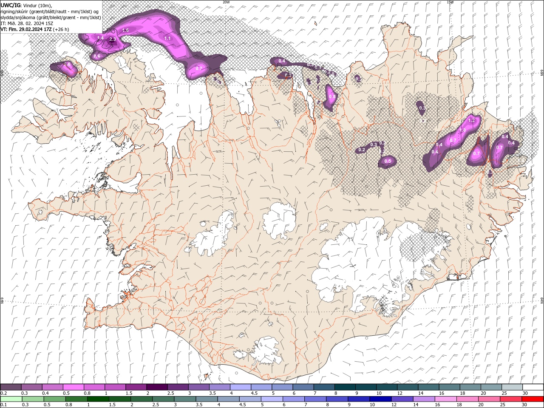The width and height of the screenshot is (544, 408).
Task: Click the darkest green 1 swatch on rain scale
Action: pyautogui.click(x=98, y=399)
